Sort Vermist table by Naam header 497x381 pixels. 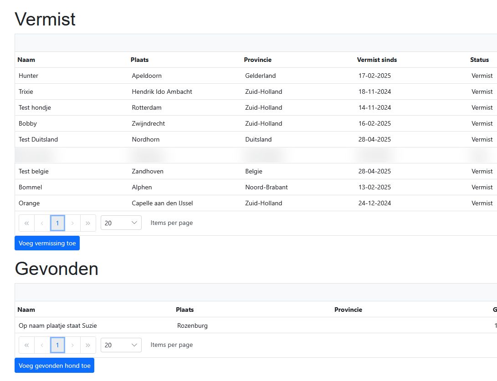[x=26, y=60]
